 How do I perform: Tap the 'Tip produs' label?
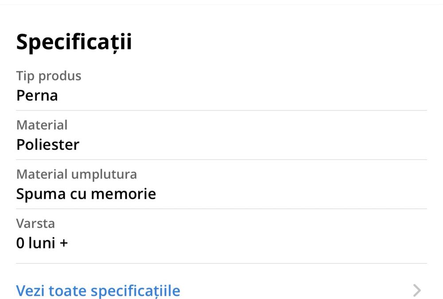49,76
